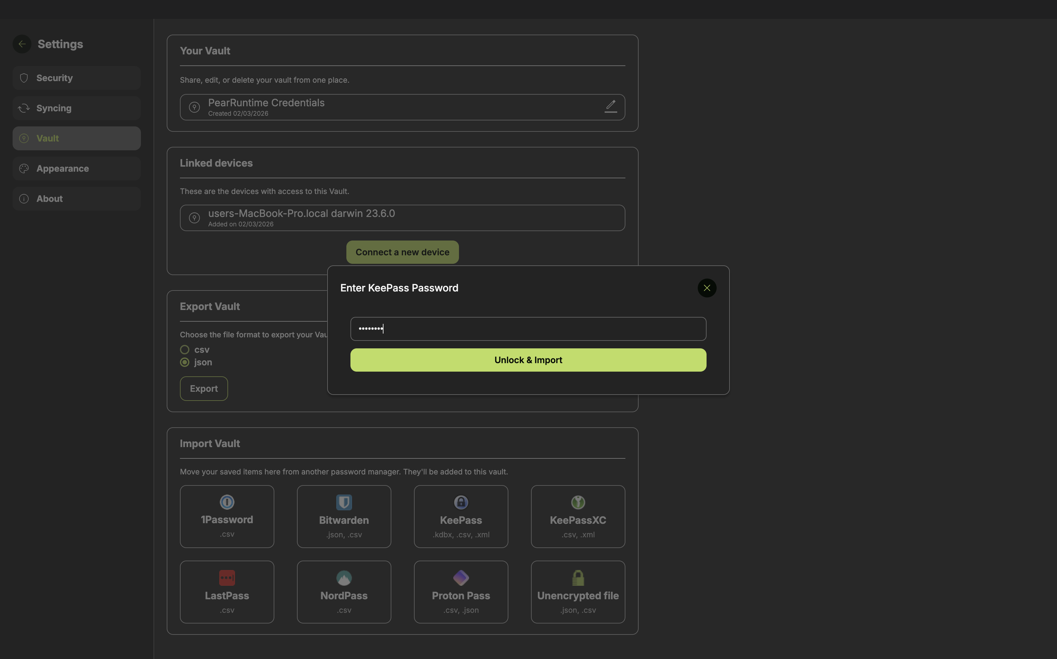This screenshot has width=1057, height=659.
Task: Choose the Bitwarden import option
Action: pos(344,517)
